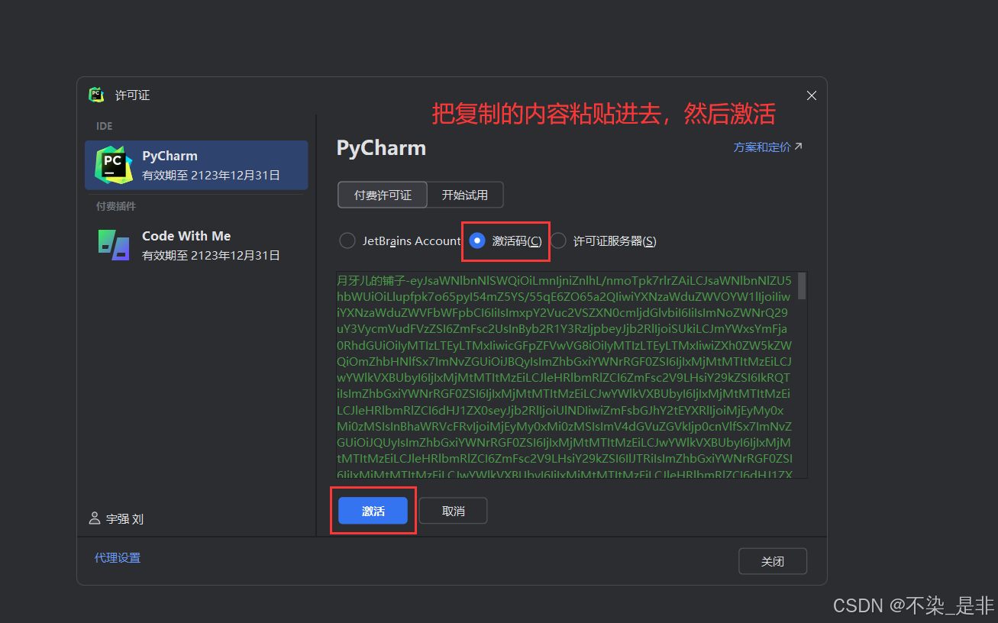Click the 取消 cancel button

(453, 511)
